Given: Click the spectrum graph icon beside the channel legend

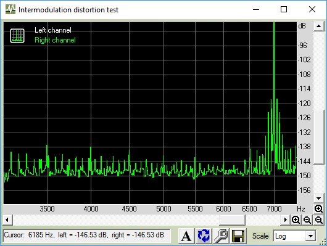Looking at the screenshot, I should [17, 36].
